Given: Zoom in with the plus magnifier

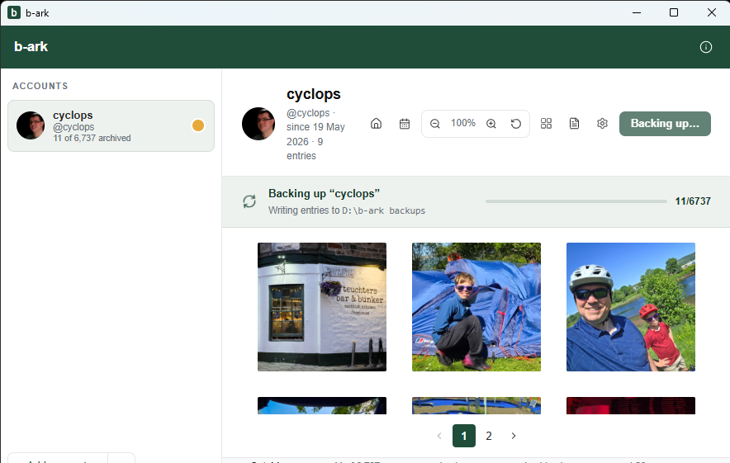Looking at the screenshot, I should [491, 124].
